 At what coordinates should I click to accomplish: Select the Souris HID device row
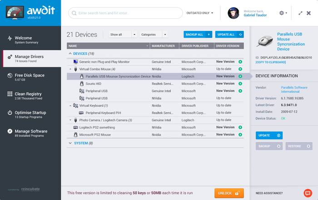[x=155, y=84]
